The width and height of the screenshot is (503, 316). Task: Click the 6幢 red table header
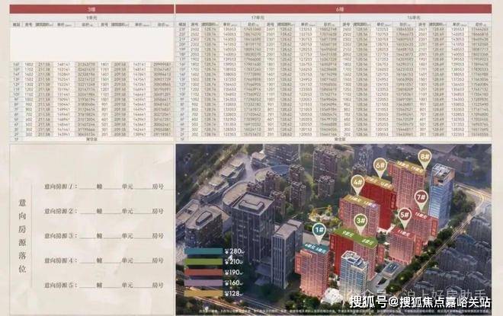point(333,9)
